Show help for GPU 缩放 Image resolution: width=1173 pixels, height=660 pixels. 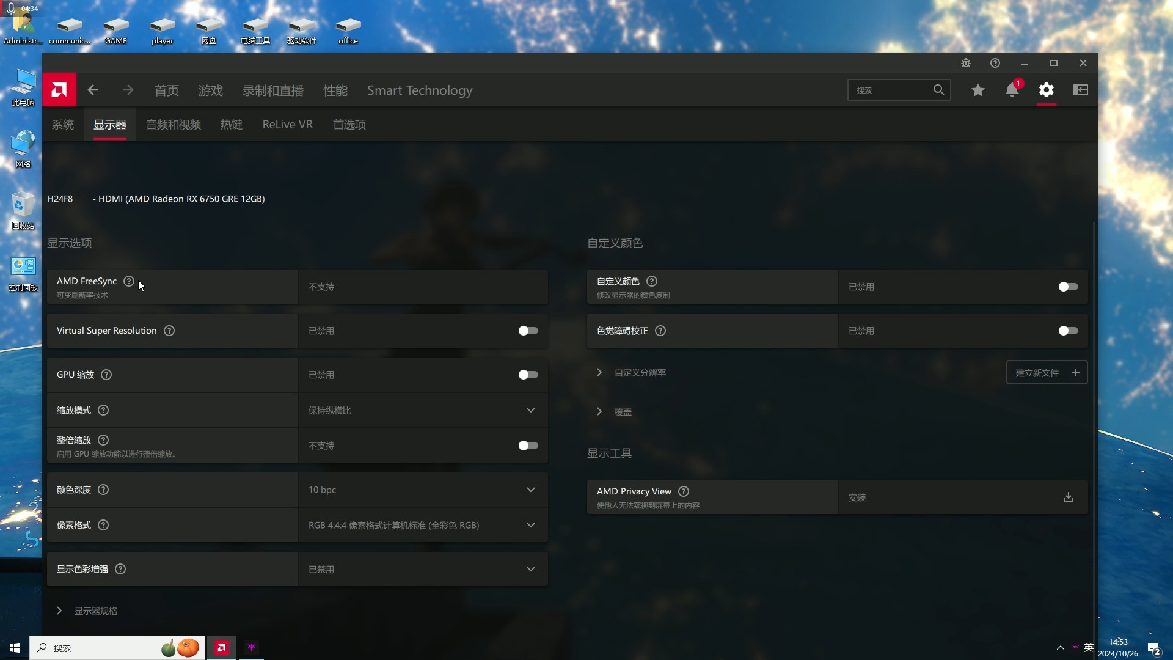point(106,375)
